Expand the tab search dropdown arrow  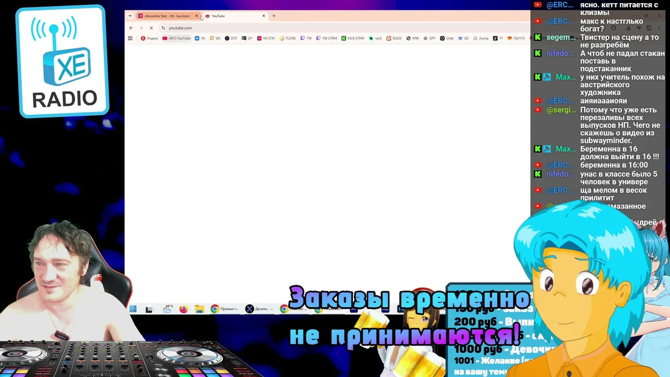[x=130, y=16]
